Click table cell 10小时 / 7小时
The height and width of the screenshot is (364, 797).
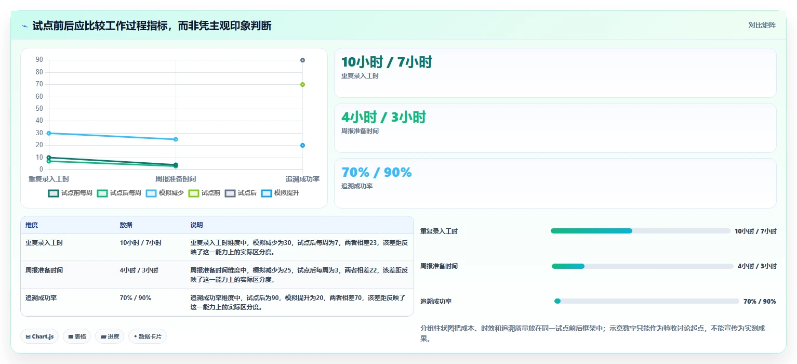coord(140,243)
